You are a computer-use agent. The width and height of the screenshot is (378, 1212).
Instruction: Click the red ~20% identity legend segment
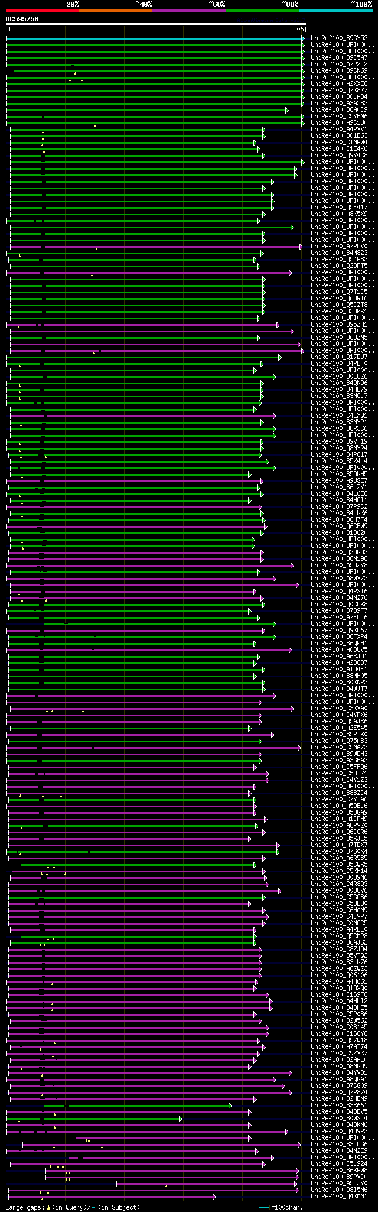pos(43,11)
